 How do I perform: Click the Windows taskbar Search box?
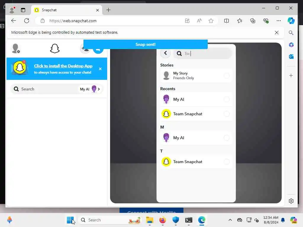110,220
